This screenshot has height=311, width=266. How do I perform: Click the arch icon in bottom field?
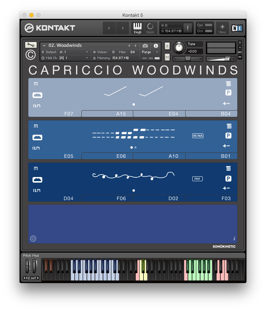37,180
